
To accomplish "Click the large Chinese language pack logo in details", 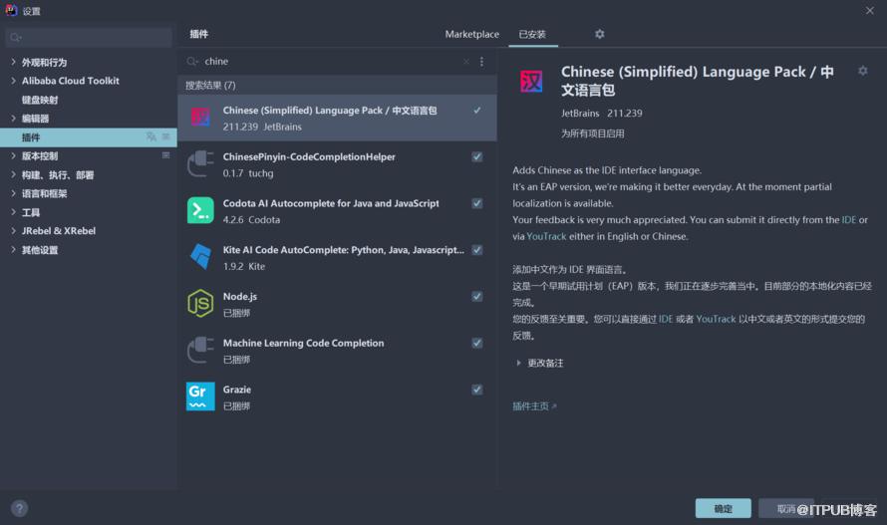I will click(x=531, y=81).
